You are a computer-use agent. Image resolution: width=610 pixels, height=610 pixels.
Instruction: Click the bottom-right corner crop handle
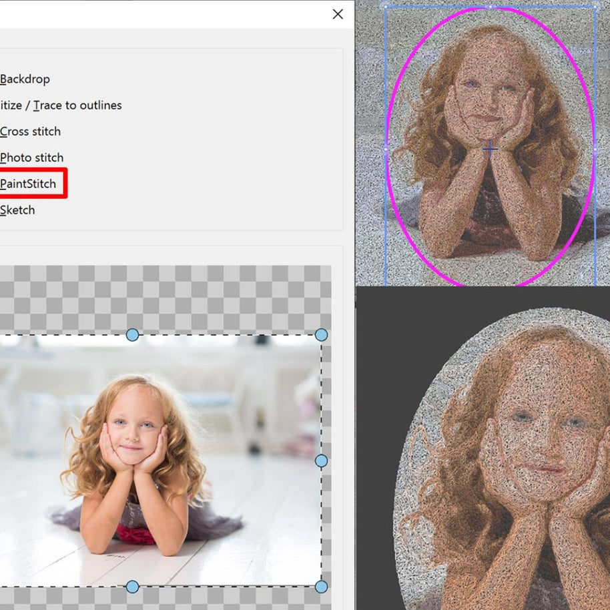click(321, 587)
